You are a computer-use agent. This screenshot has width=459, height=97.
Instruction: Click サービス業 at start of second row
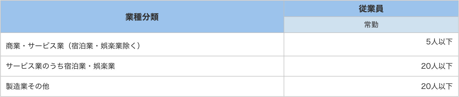click(x=24, y=66)
